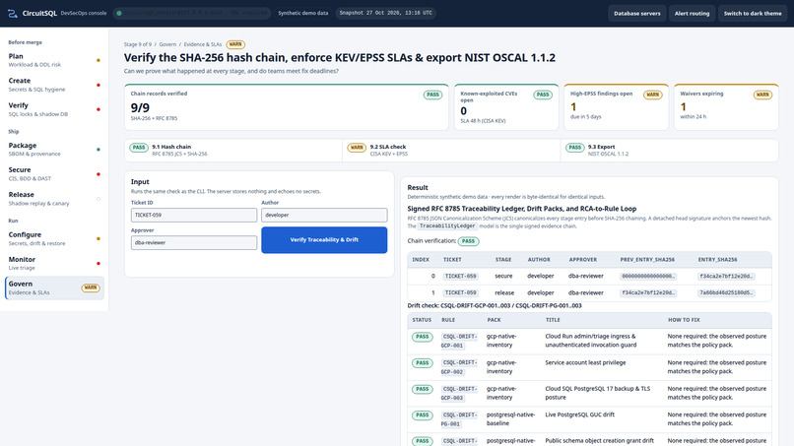Open the Package stage in sidebar
This screenshot has width=794, height=446.
[x=54, y=150]
